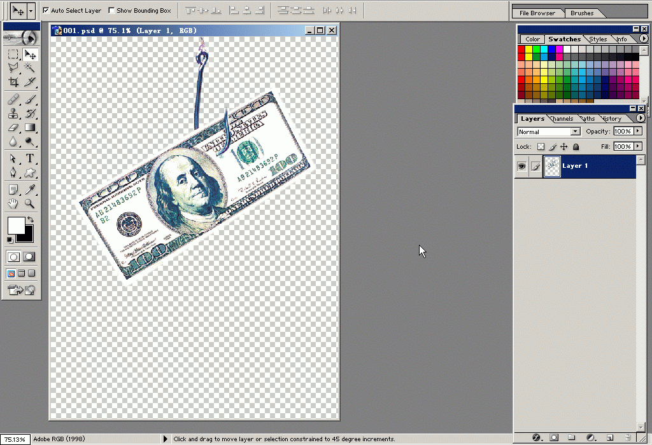Switch to the Paths tab
Screen dimensions: 652x445
coord(588,119)
